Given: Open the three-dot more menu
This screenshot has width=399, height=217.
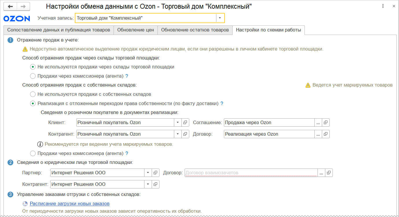Looking at the screenshot, I should coord(383,6).
